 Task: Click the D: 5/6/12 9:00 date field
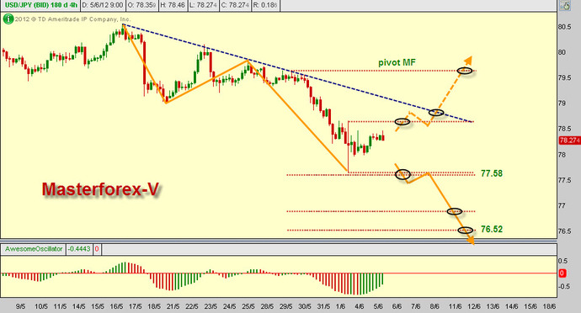tap(103, 6)
